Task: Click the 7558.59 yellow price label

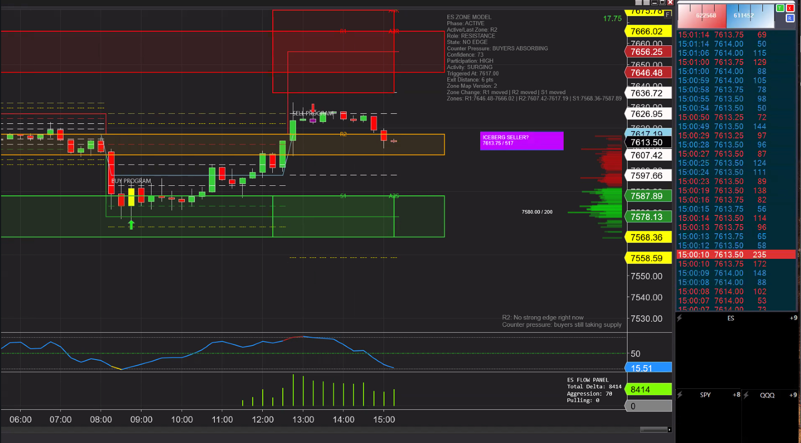Action: pyautogui.click(x=648, y=258)
